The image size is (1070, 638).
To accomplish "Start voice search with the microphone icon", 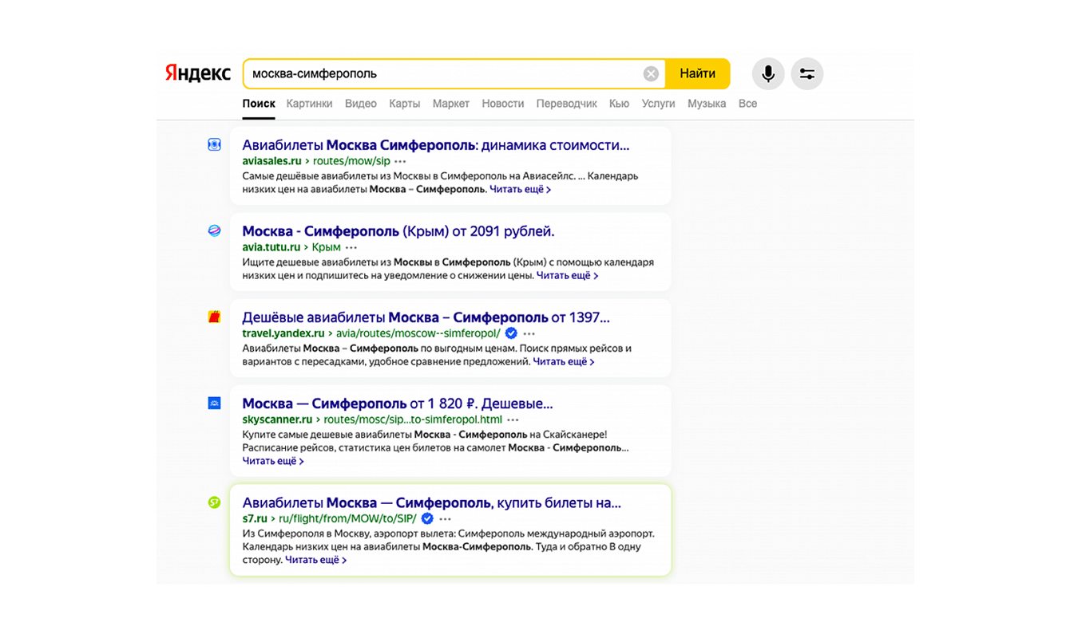I will (768, 73).
